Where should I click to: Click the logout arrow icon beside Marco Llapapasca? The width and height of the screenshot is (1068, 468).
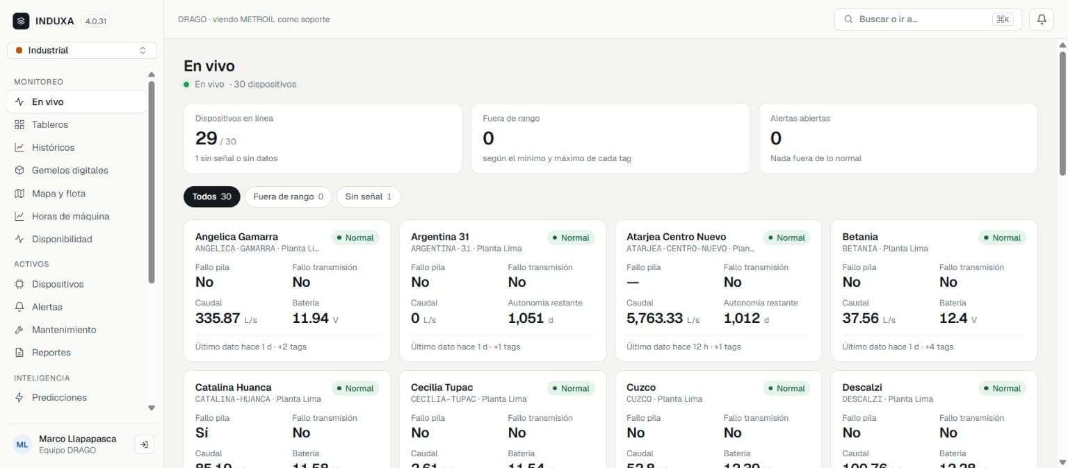tap(144, 444)
